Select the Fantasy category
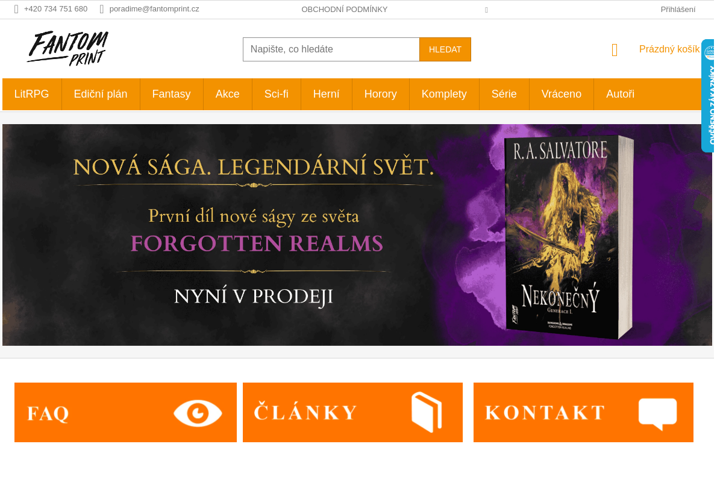 [x=172, y=94]
